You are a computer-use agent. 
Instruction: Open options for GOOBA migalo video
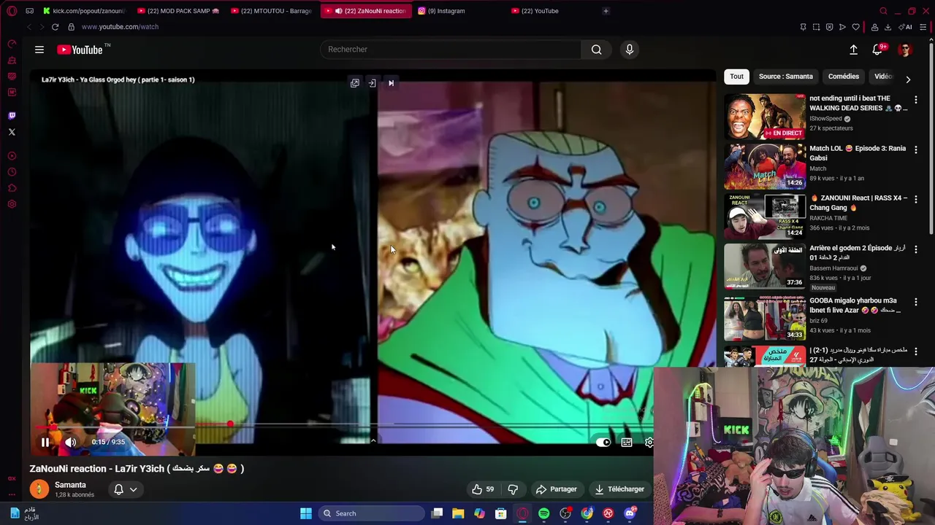[916, 301]
